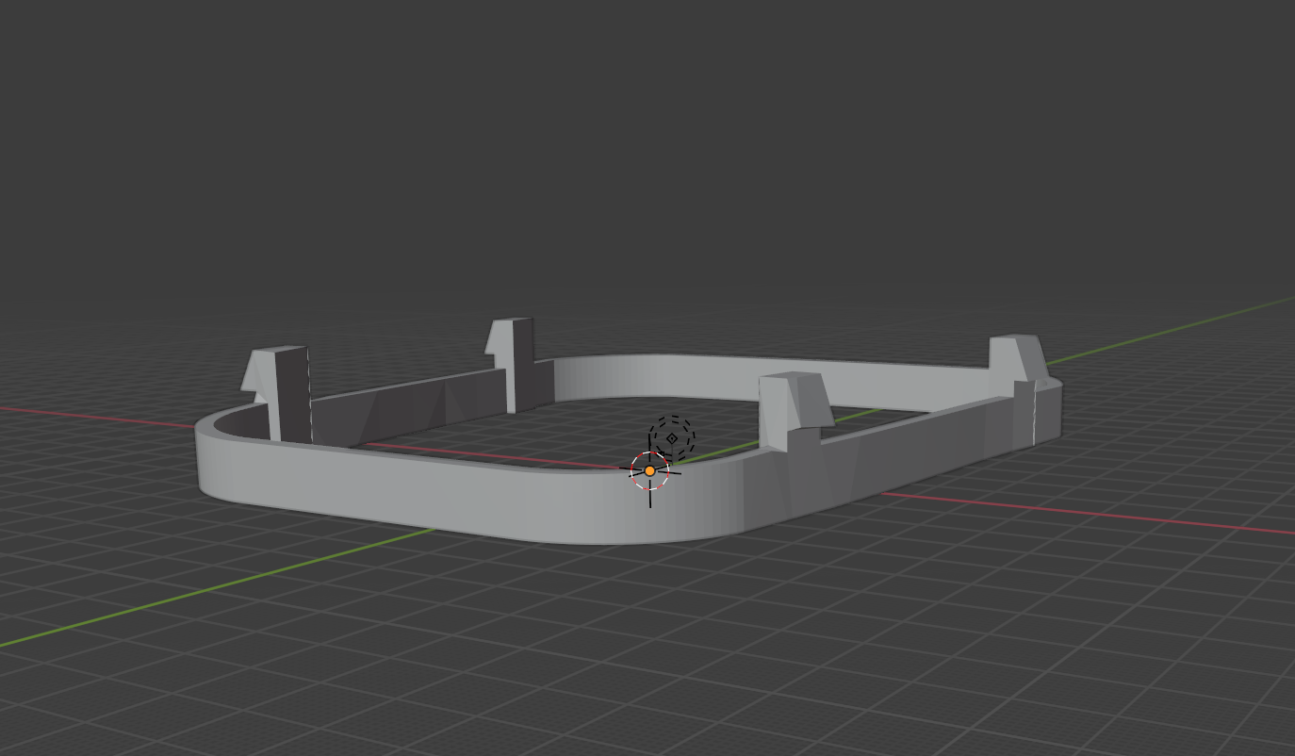Image resolution: width=1295 pixels, height=756 pixels.
Task: Click the green Y axis line behind model
Action: click(x=1178, y=327)
